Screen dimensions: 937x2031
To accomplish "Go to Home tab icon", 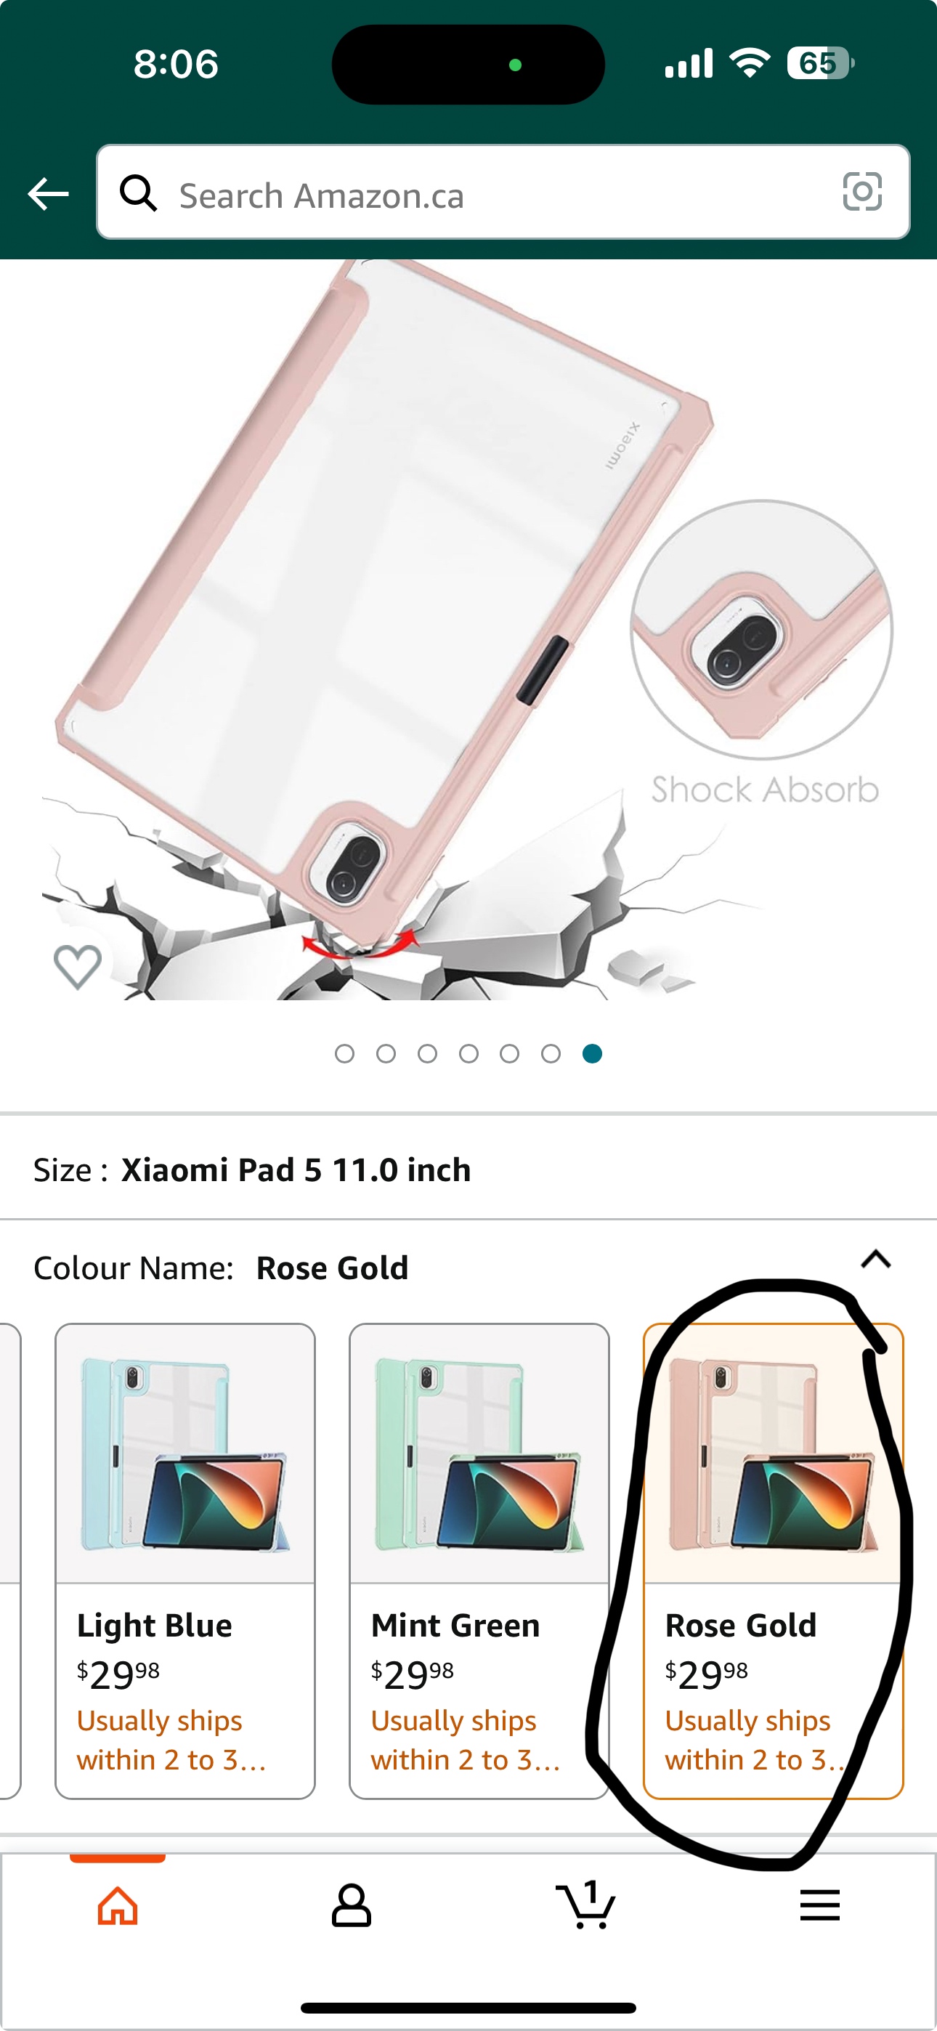I will (118, 1905).
